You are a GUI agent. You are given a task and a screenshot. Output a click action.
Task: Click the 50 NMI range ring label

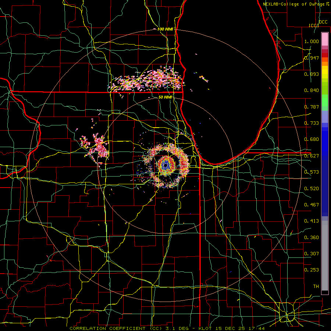coord(165,97)
